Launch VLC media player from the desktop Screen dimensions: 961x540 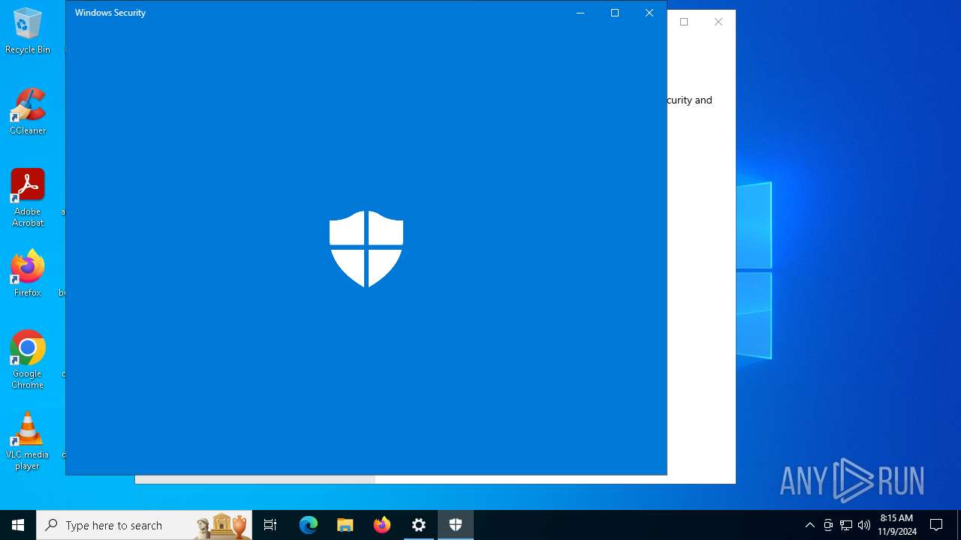click(28, 441)
